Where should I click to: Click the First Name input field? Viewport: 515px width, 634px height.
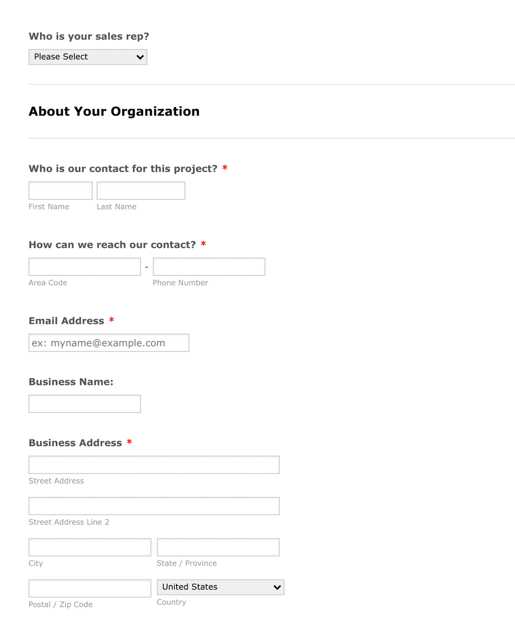point(60,190)
